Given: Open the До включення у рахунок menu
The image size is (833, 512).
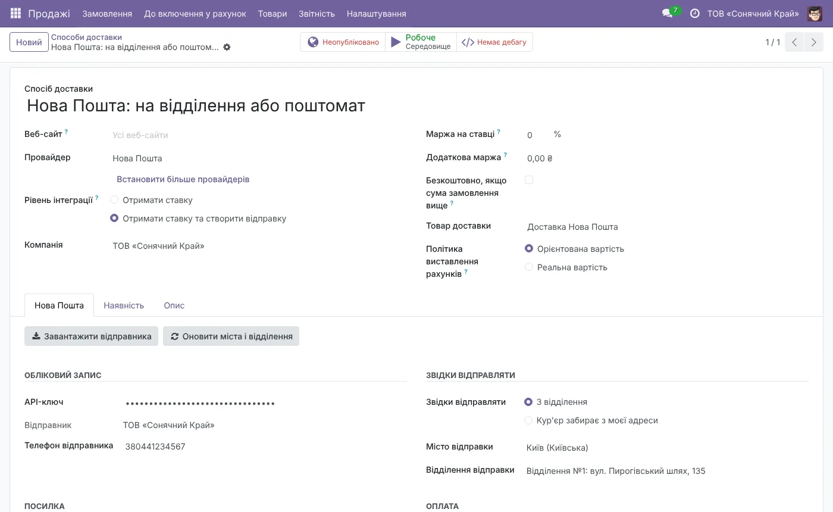Looking at the screenshot, I should pos(195,13).
